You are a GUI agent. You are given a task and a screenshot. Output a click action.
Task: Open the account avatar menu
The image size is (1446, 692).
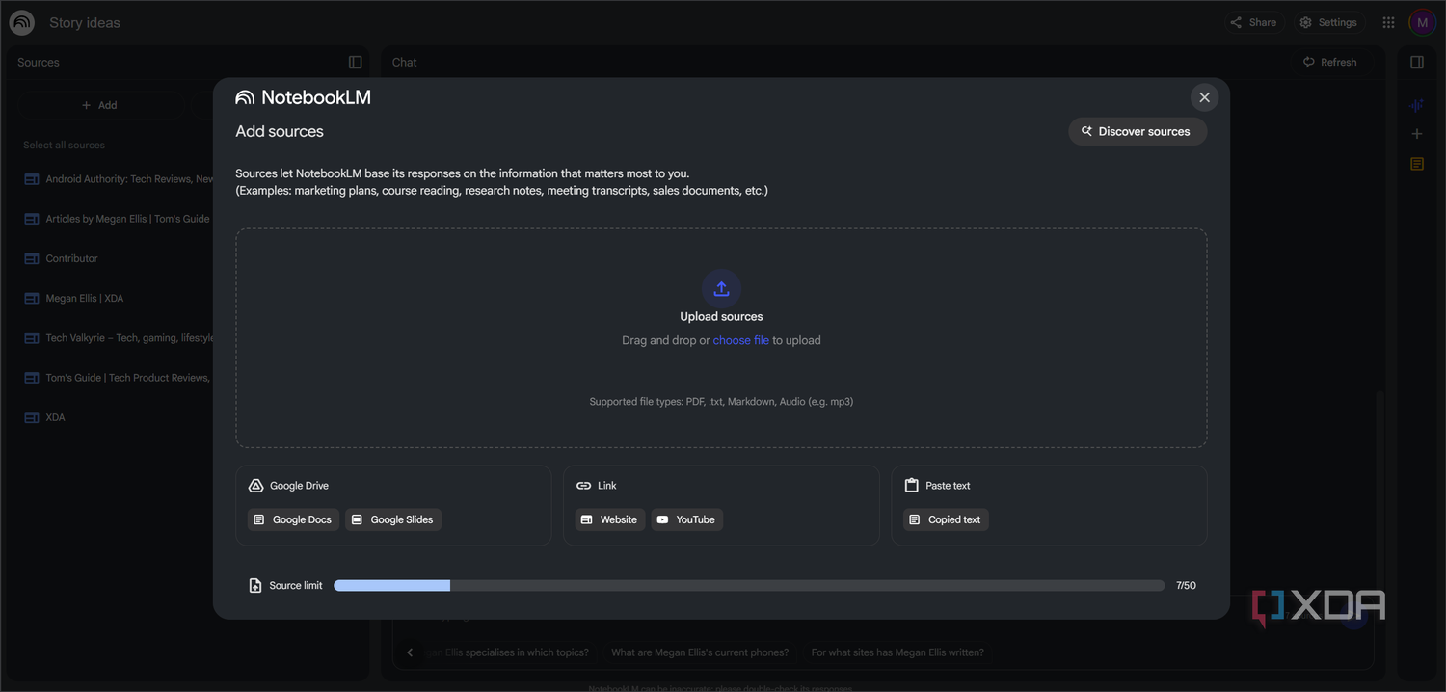point(1422,22)
